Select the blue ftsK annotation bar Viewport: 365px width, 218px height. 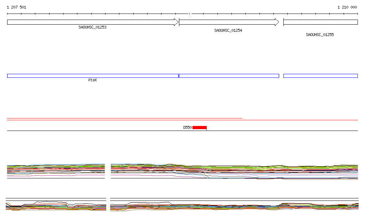click(x=93, y=76)
